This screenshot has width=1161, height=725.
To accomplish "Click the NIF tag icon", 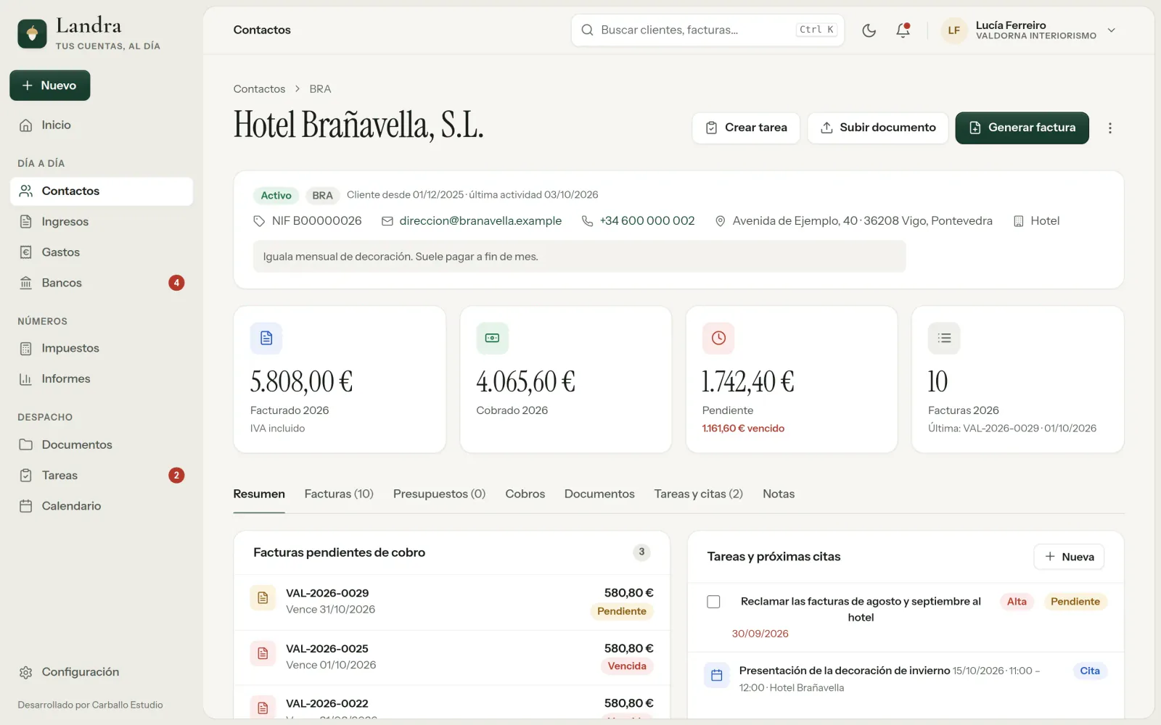I will point(259,221).
